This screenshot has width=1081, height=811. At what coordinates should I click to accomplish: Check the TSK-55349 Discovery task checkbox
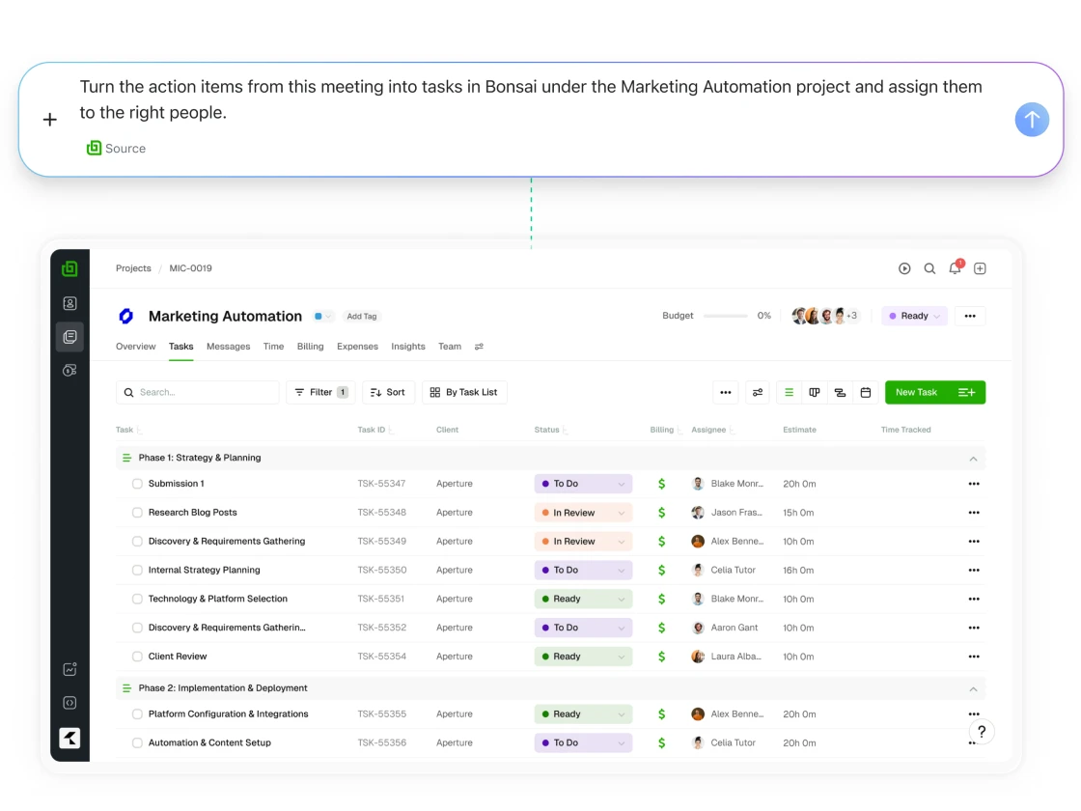[x=137, y=542]
